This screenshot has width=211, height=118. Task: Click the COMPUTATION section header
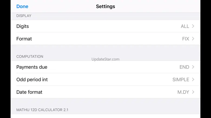30,56
